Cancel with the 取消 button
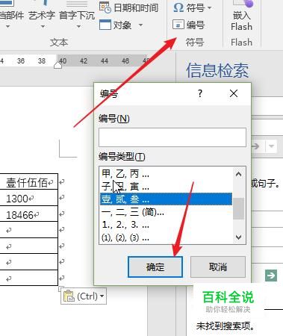This screenshot has height=336, width=283. point(218,267)
